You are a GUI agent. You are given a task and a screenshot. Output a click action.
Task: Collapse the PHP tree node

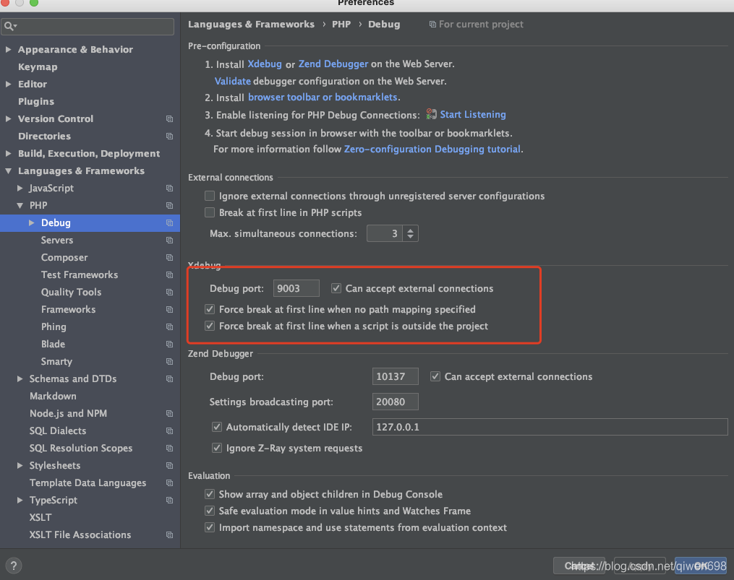coord(20,205)
